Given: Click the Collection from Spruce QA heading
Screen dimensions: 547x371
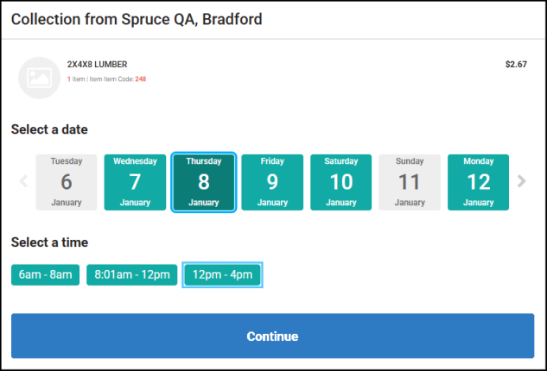Looking at the screenshot, I should (137, 19).
